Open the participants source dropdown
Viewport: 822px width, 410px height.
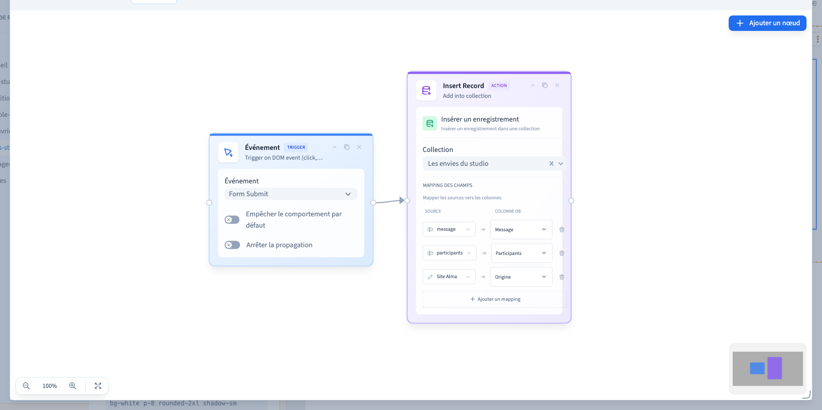(x=450, y=253)
